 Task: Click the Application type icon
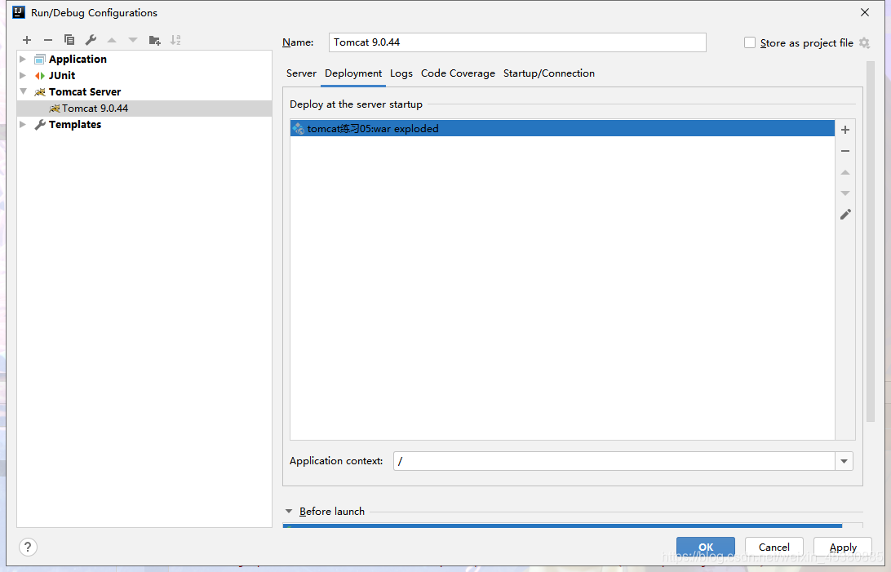pyautogui.click(x=40, y=59)
